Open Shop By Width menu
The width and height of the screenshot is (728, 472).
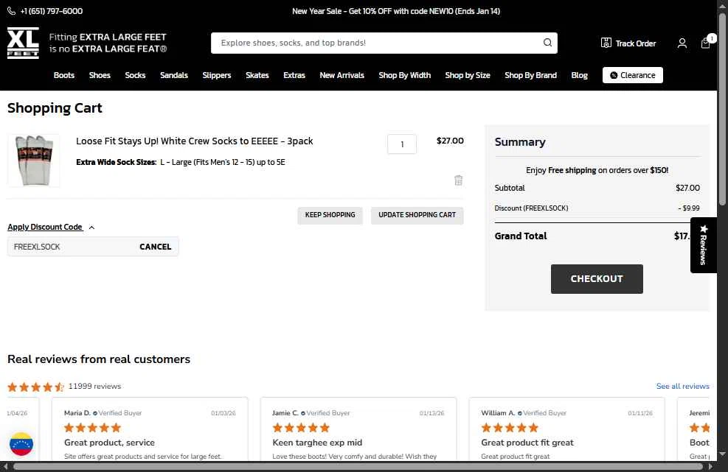click(404, 75)
